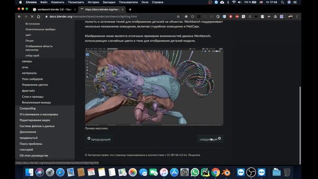Open the Отслеживание и маскировка section
This screenshot has width=318, height=179.
39,114
